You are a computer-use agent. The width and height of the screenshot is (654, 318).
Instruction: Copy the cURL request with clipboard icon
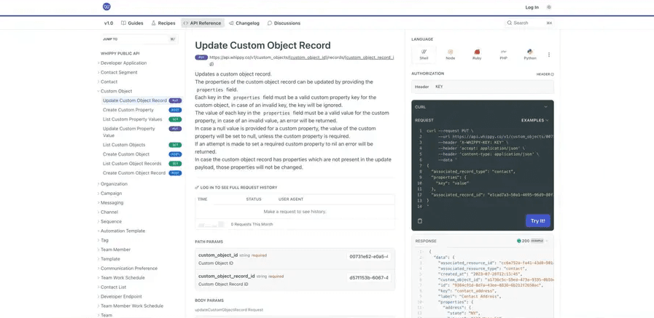tap(420, 220)
